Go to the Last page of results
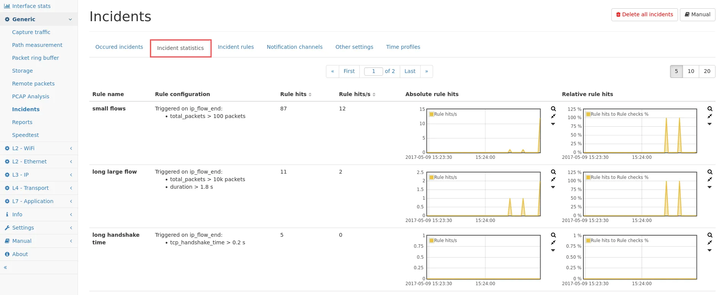Viewport: 717px width, 295px height. pos(410,71)
